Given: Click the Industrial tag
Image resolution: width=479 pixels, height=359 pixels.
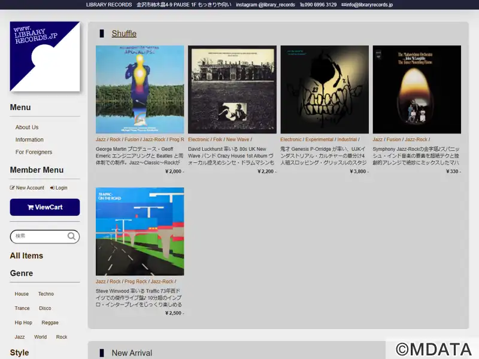Looking at the screenshot, I should point(347,139).
